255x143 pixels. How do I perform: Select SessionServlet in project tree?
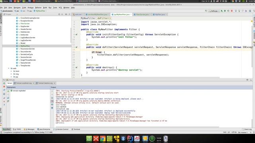coord(26,57)
